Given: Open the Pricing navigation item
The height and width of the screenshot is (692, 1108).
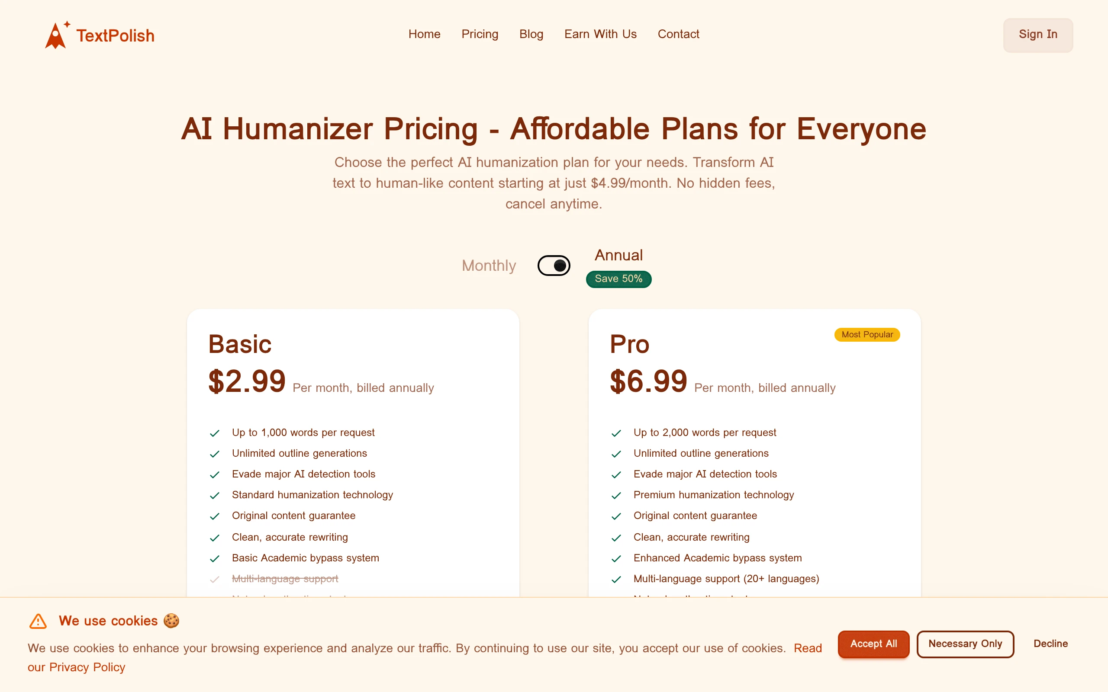Looking at the screenshot, I should [x=480, y=34].
